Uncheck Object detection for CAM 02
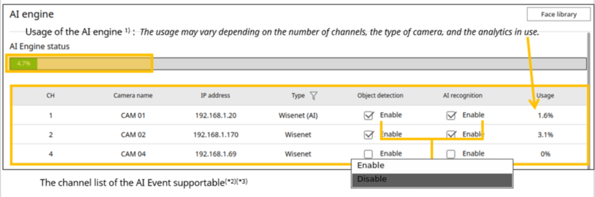This screenshot has height=197, width=595. pyautogui.click(x=368, y=135)
